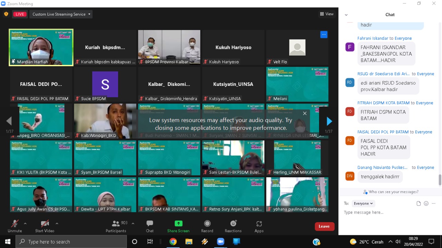Expand the Participants options arrow
Screen dimensions: 442x248
click(133, 224)
